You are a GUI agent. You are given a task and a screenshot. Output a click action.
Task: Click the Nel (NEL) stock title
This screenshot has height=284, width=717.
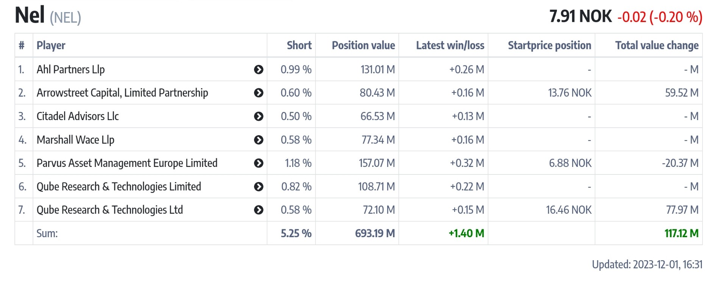point(48,16)
